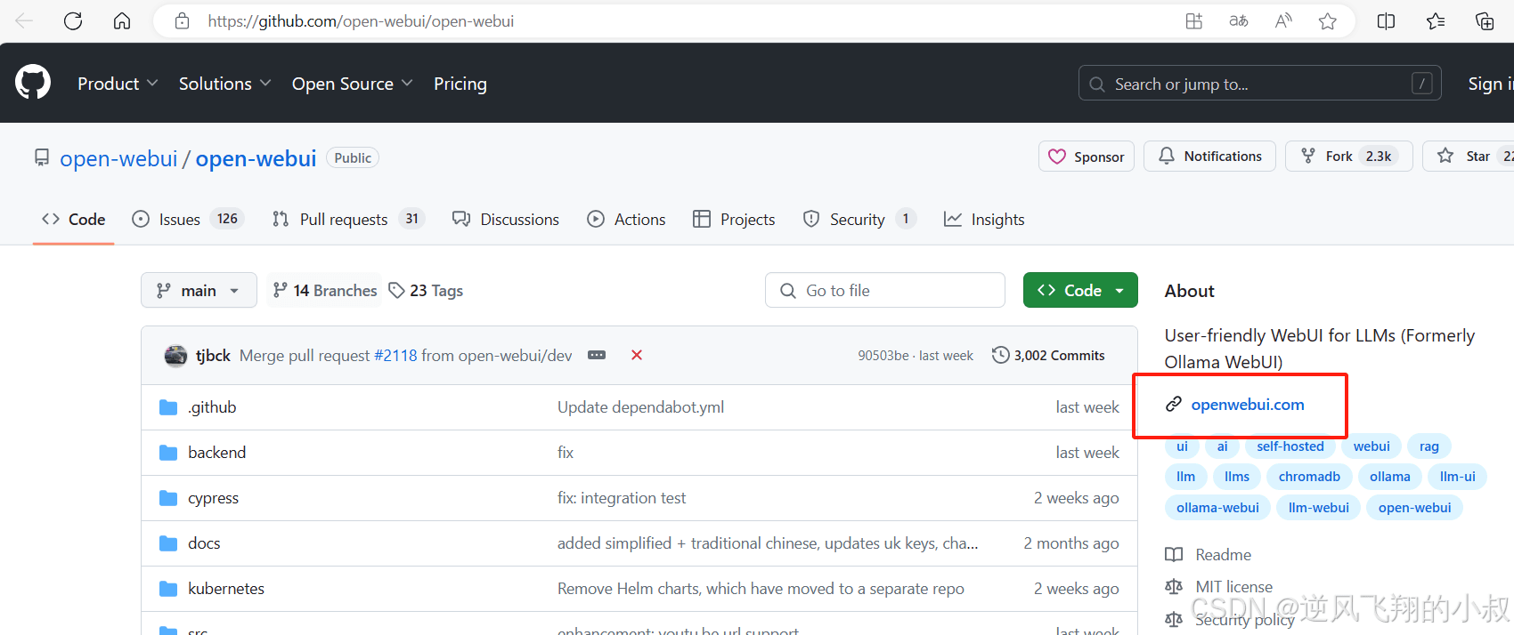
Task: Click the Readme book icon
Action: [1174, 555]
